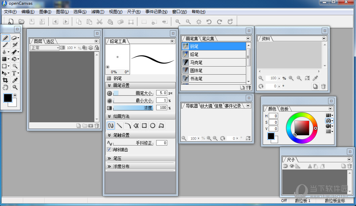Switch to the 色板 tab
The image size is (356, 206).
point(284,109)
